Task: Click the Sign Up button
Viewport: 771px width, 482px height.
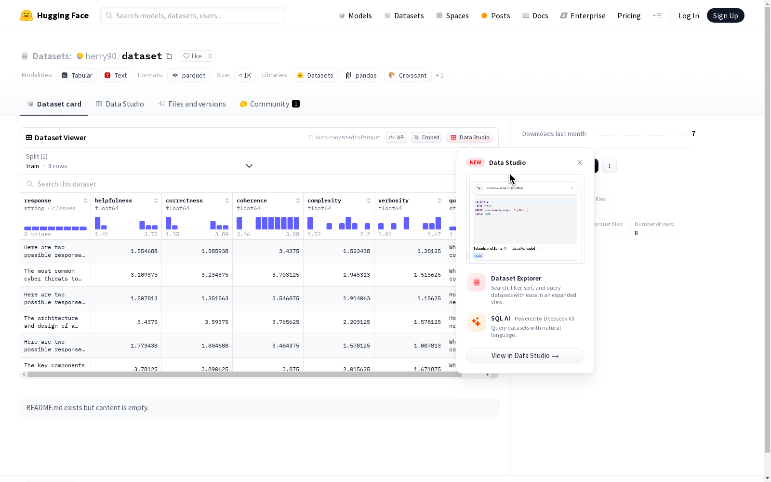Action: (725, 15)
